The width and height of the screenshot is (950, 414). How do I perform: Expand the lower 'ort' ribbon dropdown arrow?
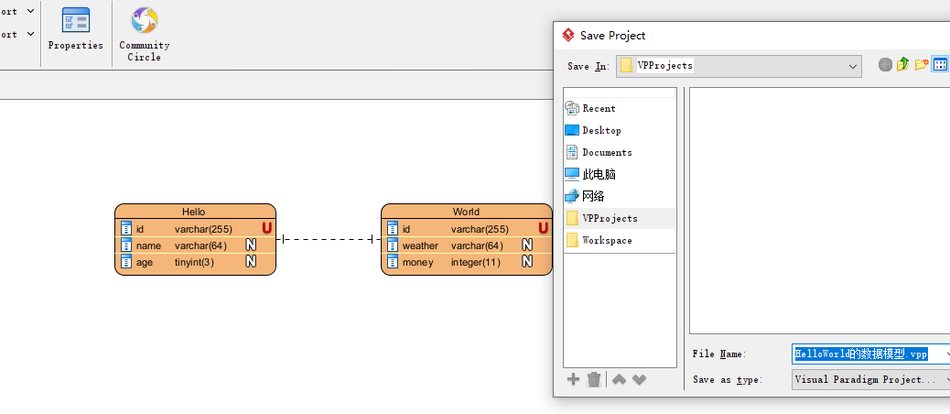31,34
